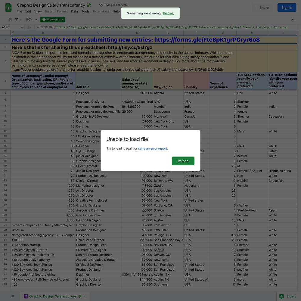Click the Explore button label

tap(291, 296)
